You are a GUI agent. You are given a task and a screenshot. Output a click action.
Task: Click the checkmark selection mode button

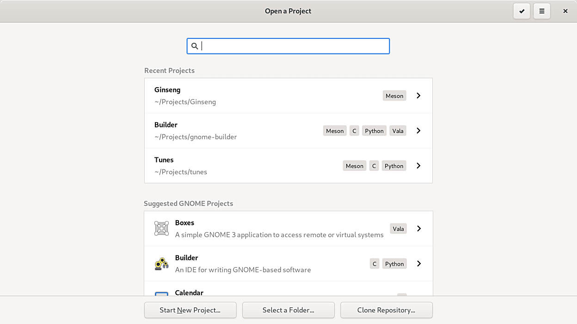click(x=522, y=11)
